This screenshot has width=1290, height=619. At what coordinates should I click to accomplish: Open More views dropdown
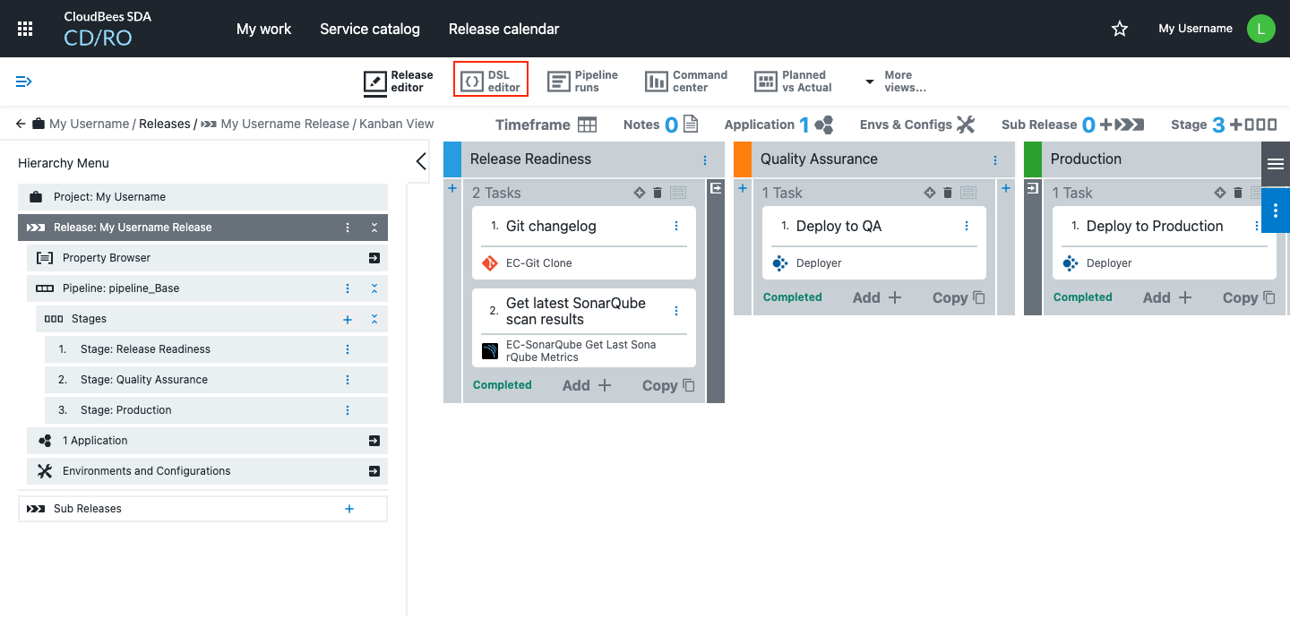tap(896, 82)
